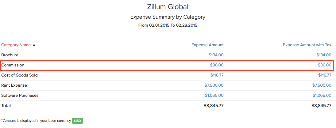Open Commission amount with tax $30.00
This screenshot has width=336, height=128.
(x=324, y=65)
